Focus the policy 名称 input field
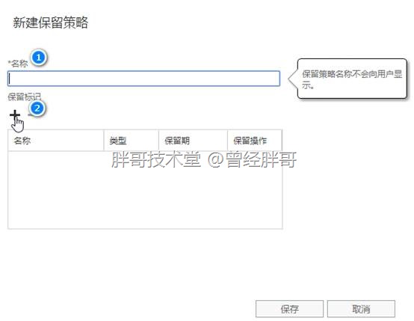The height and width of the screenshot is (321, 414). pyautogui.click(x=144, y=79)
